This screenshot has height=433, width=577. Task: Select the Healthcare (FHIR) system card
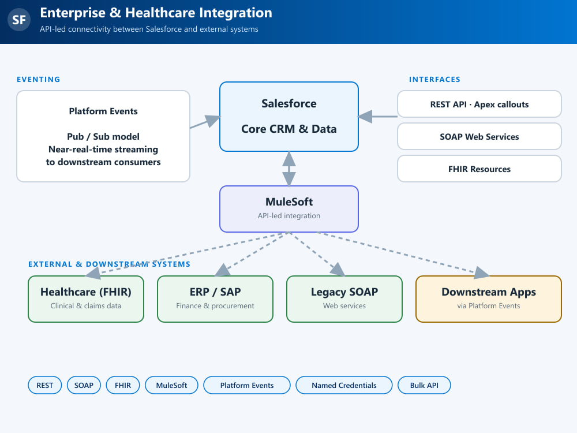[86, 299]
